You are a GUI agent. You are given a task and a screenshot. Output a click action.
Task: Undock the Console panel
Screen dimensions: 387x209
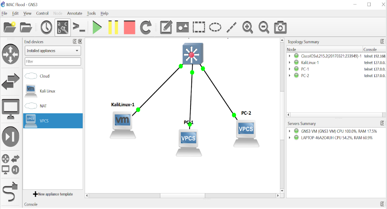(382, 204)
